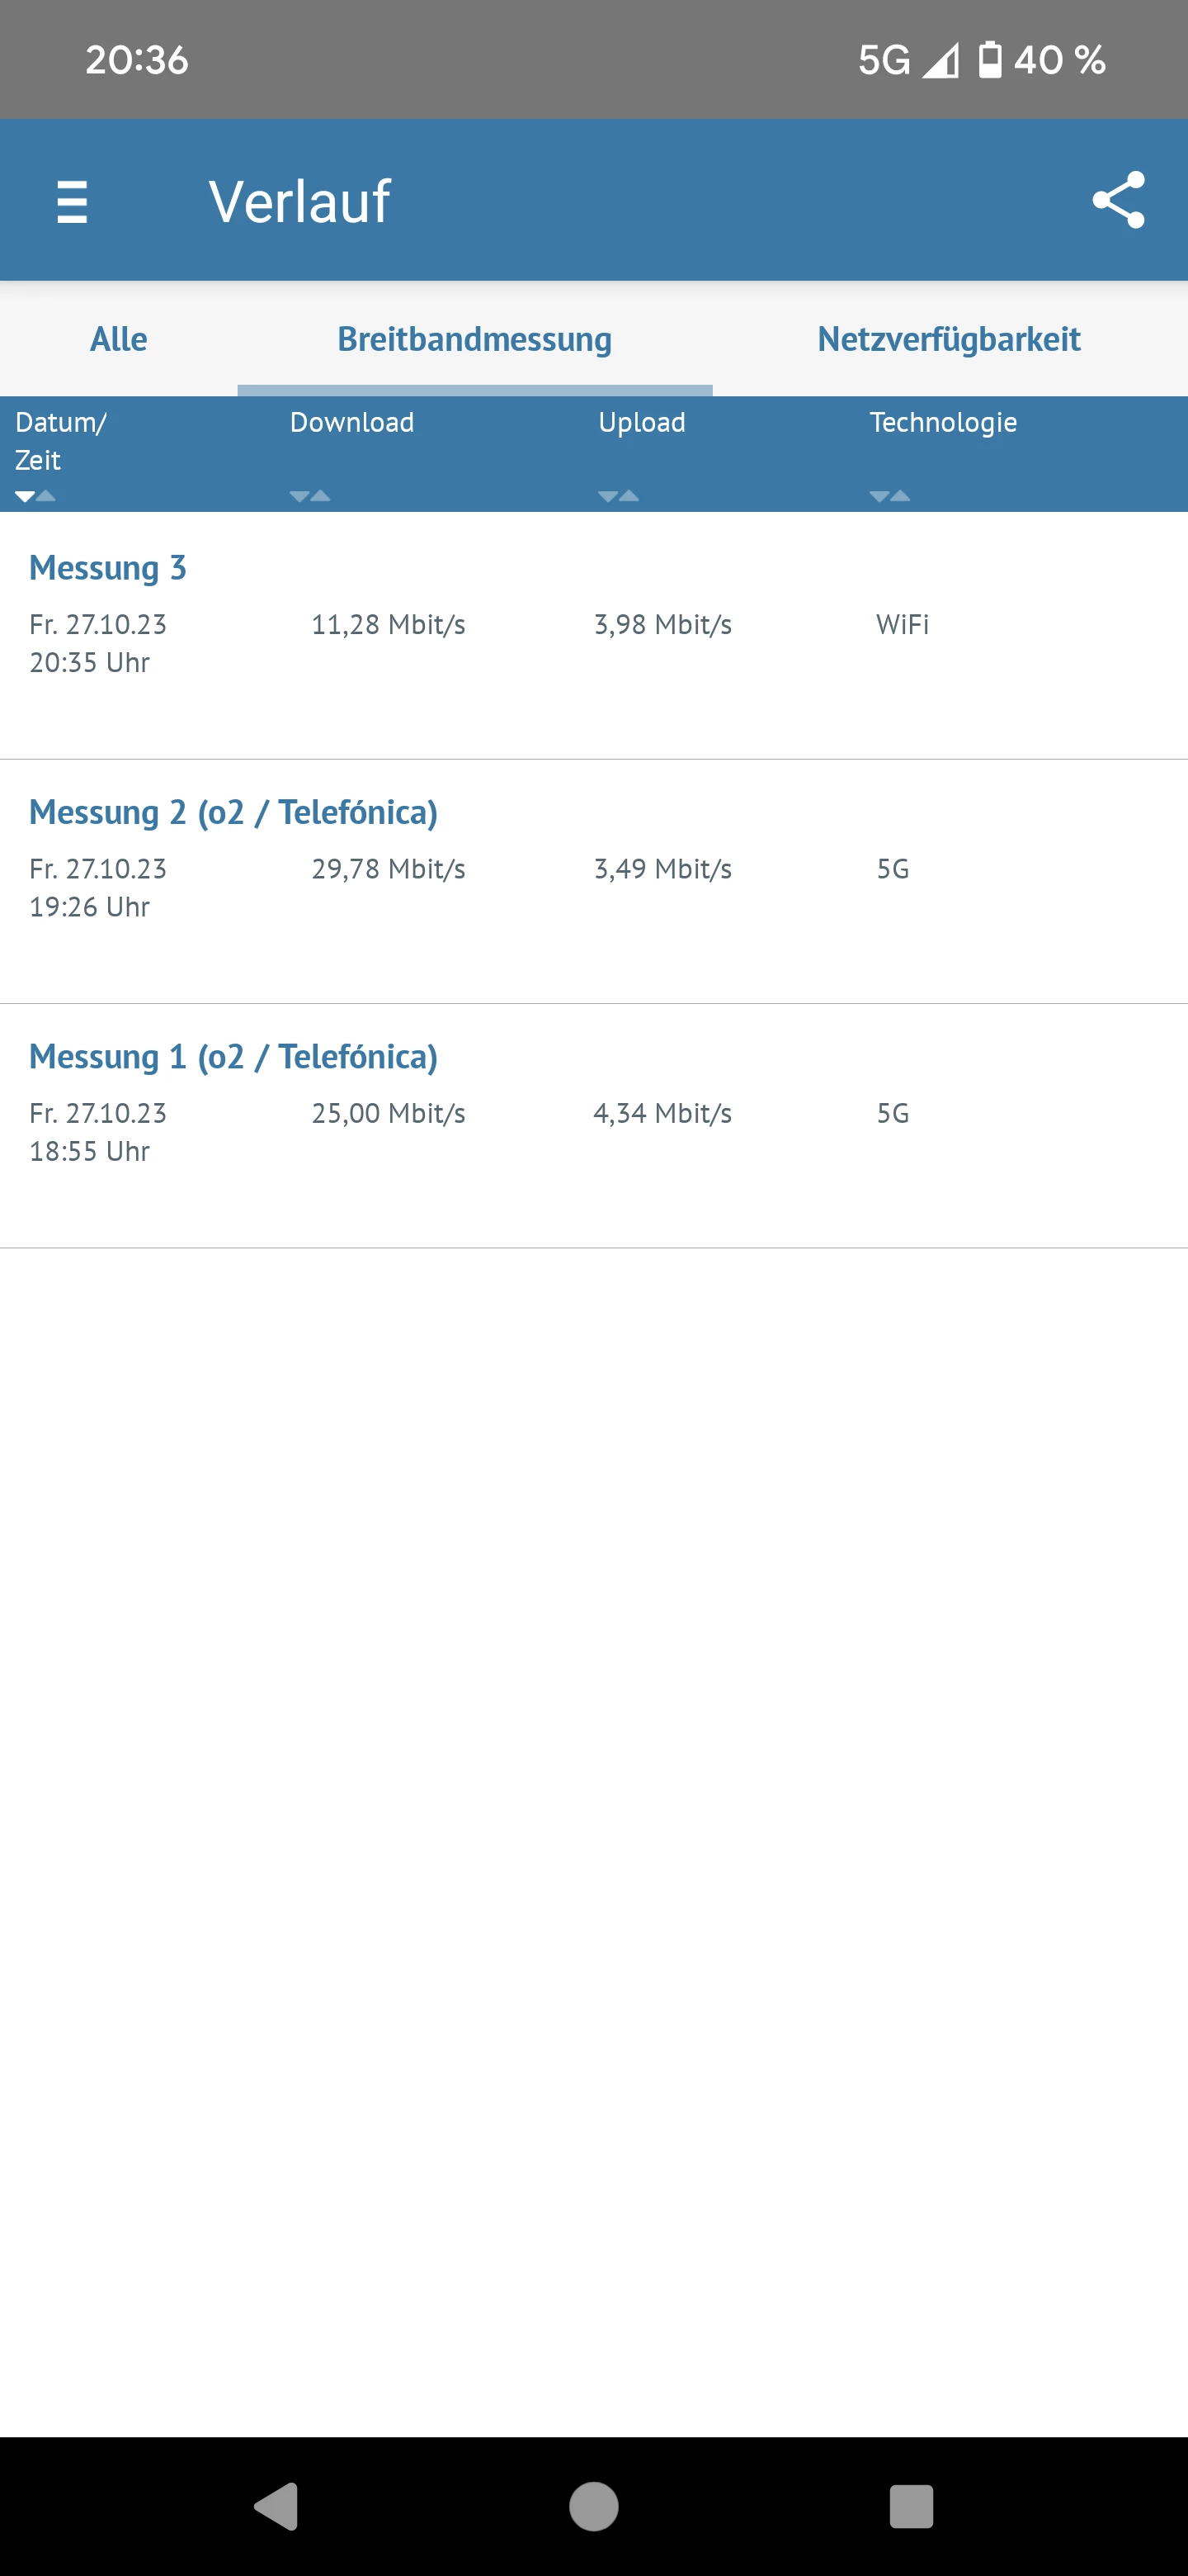Image resolution: width=1188 pixels, height=2576 pixels.
Task: Tap the WiFi technology entry
Action: point(903,625)
